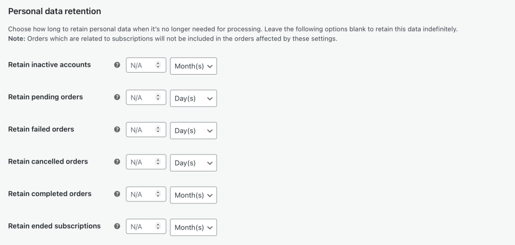Expand Day(s) unit selector for failed orders

point(193,130)
